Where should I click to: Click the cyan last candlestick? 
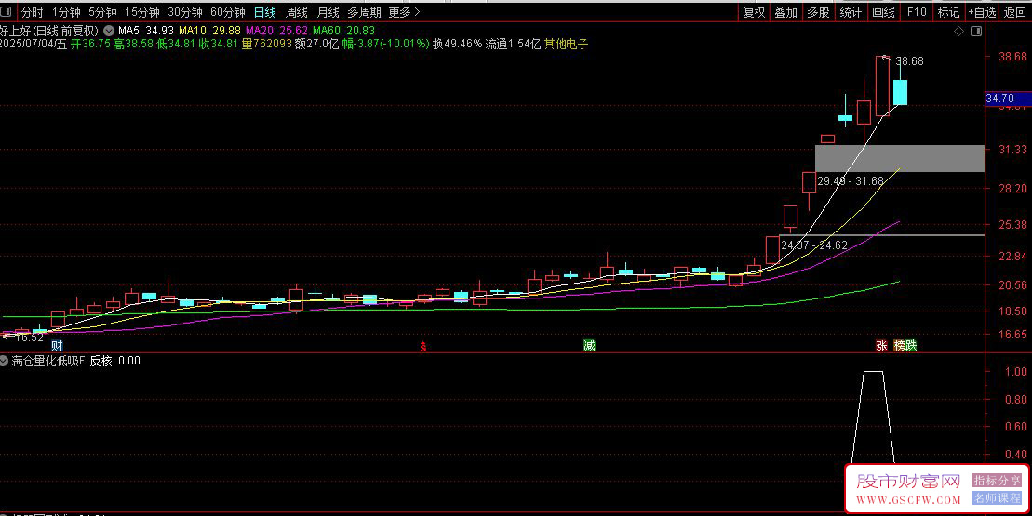900,93
